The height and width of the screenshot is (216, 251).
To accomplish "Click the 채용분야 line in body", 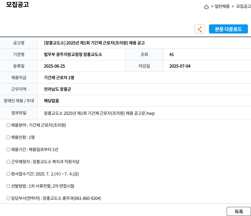I will point(36,125).
